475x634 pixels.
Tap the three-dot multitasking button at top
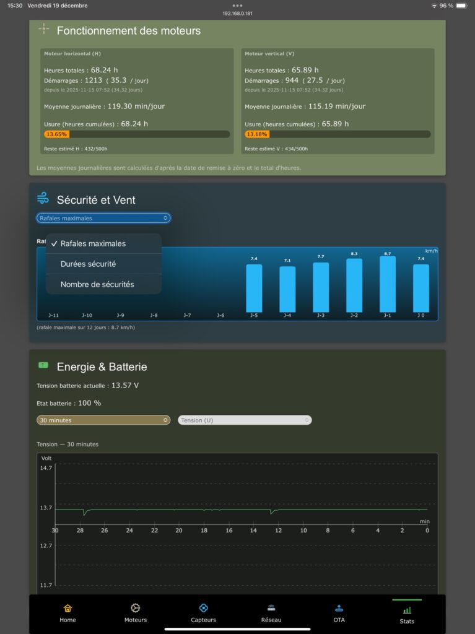tap(237, 5)
